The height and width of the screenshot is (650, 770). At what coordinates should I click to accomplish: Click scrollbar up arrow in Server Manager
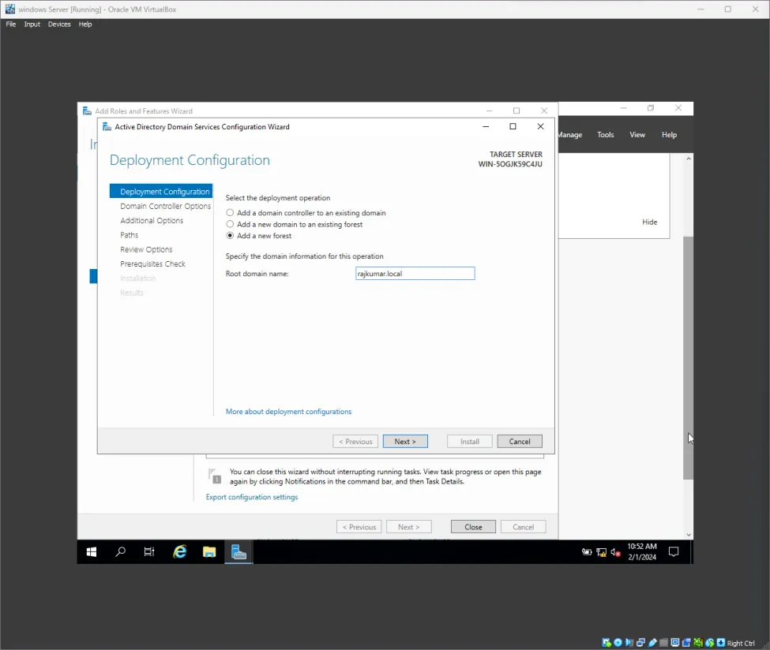[689, 159]
